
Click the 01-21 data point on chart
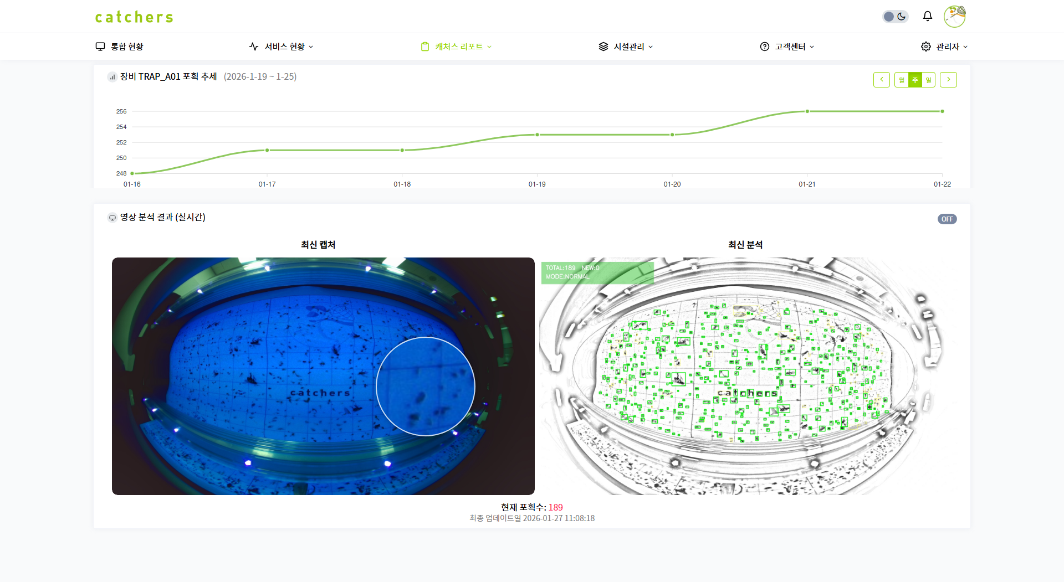(x=807, y=111)
